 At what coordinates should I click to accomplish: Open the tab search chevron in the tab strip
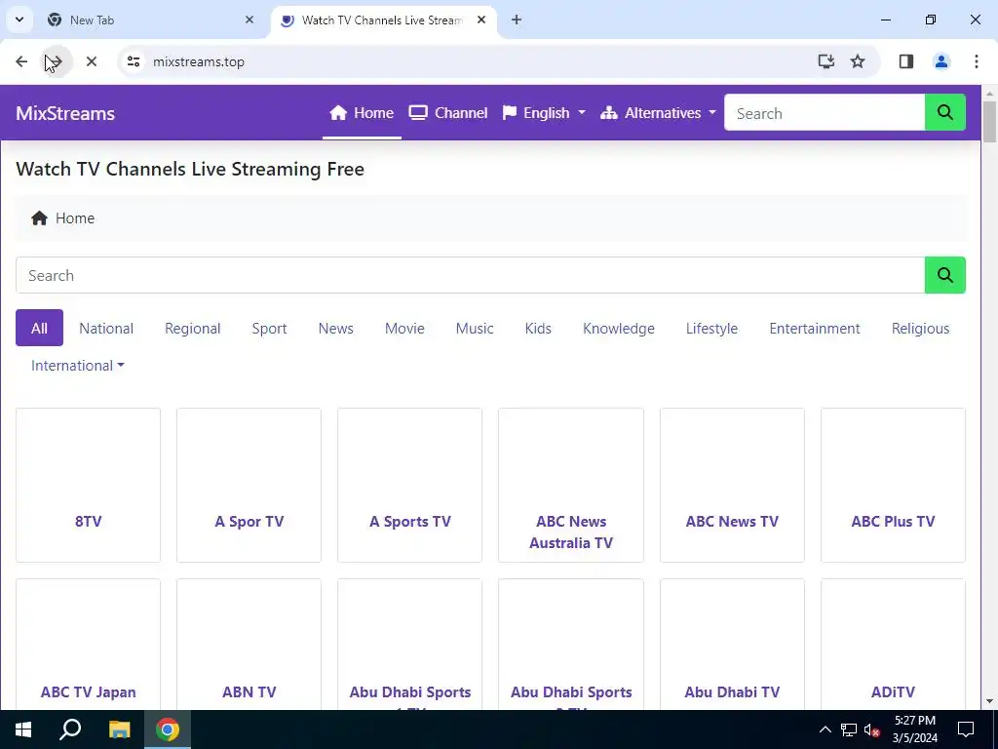[19, 20]
